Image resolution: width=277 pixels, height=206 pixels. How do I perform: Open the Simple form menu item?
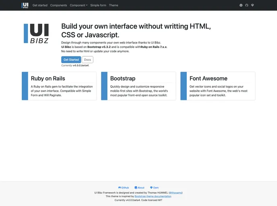tap(98, 5)
